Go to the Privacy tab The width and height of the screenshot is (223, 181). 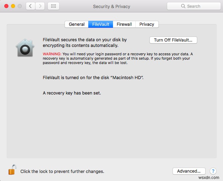click(x=147, y=24)
